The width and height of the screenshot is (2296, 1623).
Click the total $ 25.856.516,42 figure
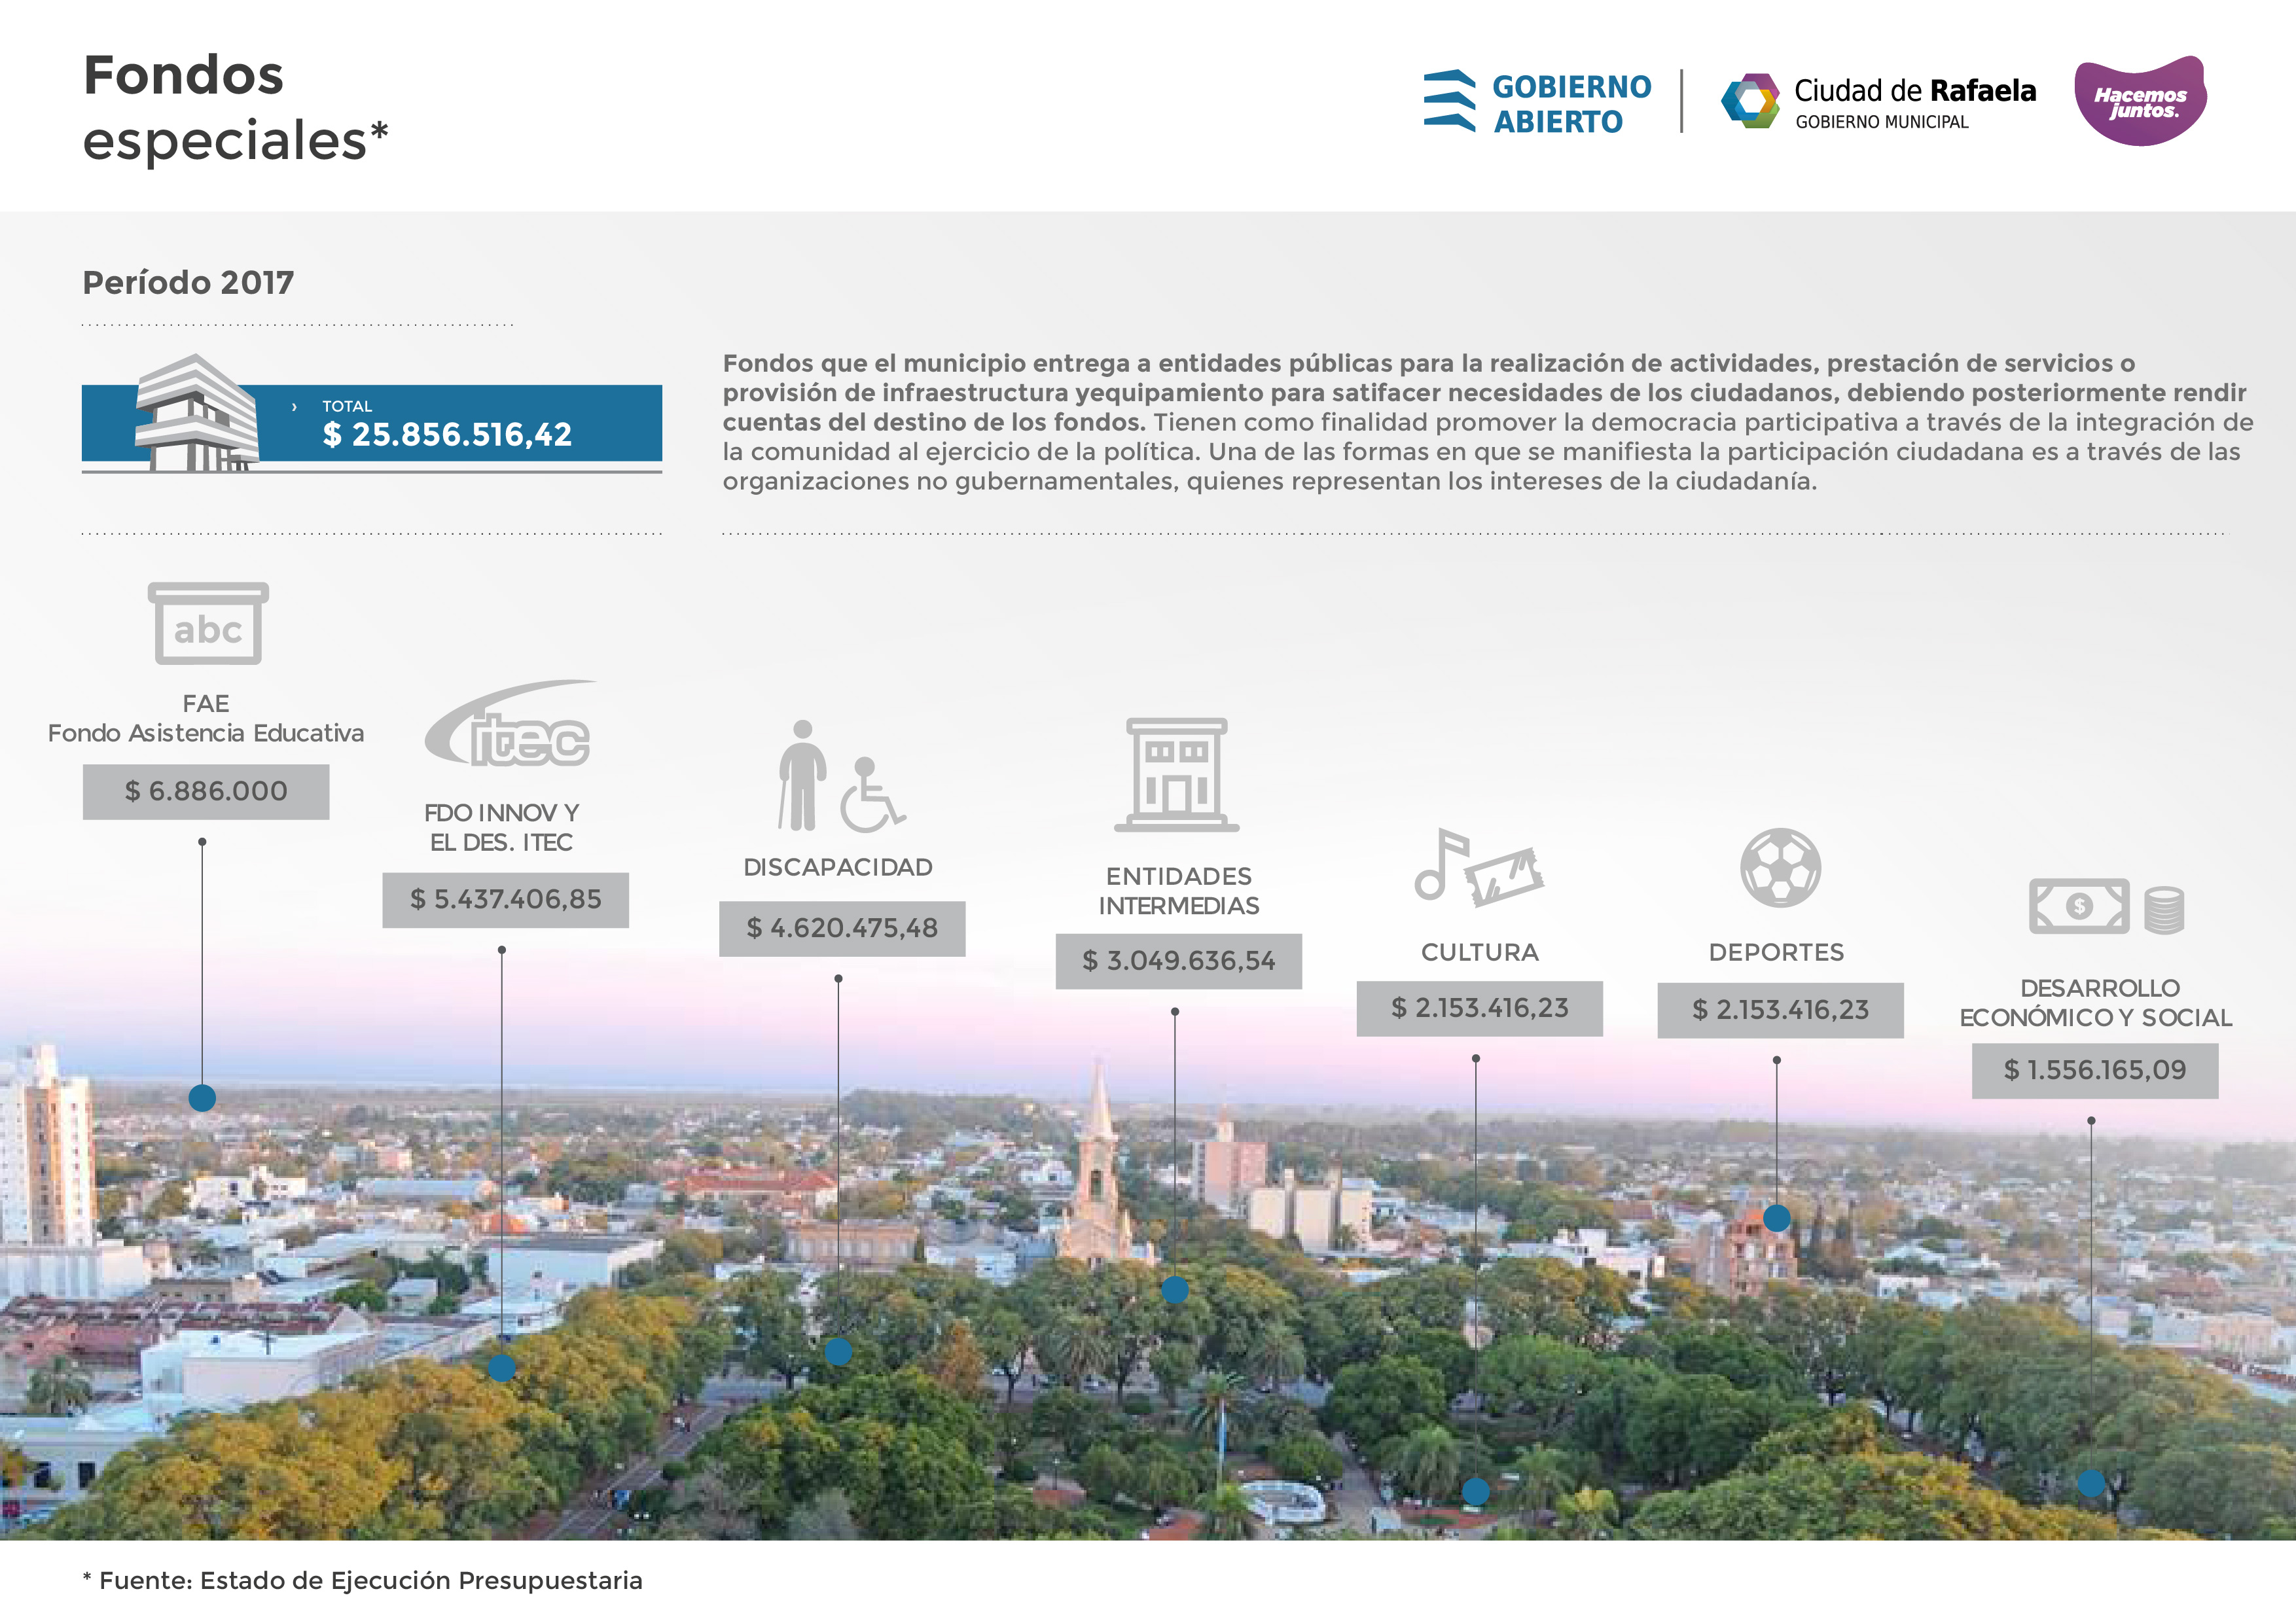(447, 435)
